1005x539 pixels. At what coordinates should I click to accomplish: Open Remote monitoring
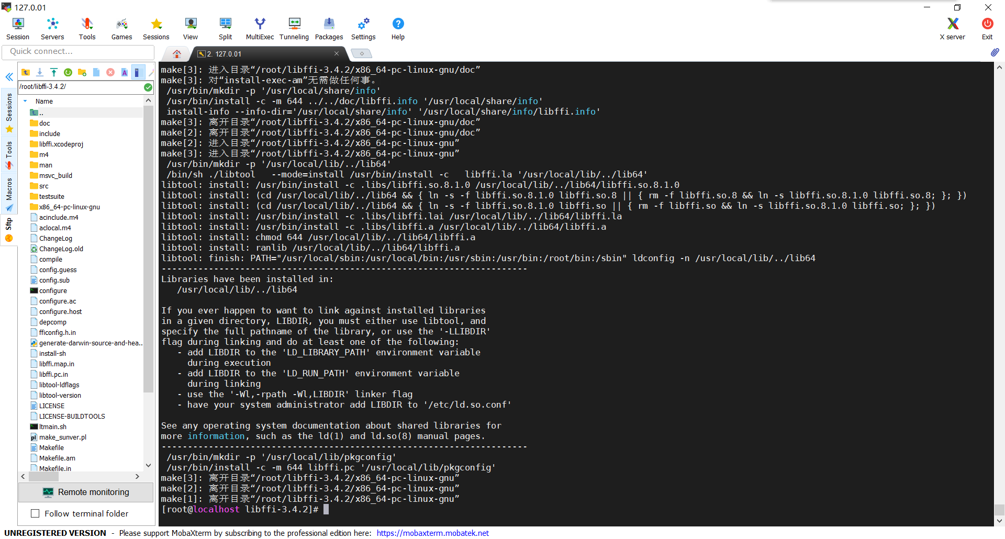(85, 492)
